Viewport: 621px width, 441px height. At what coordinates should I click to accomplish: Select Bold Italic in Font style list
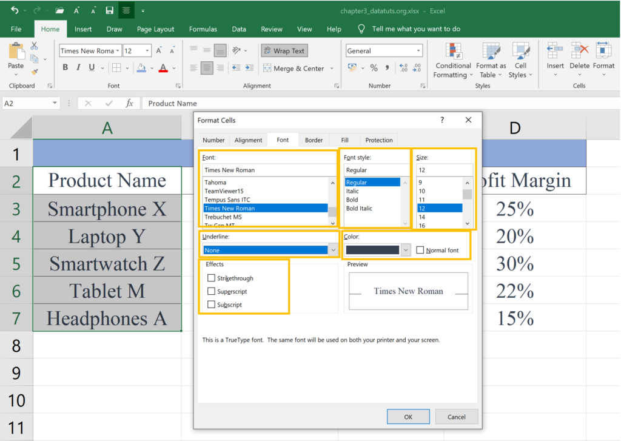pyautogui.click(x=359, y=209)
